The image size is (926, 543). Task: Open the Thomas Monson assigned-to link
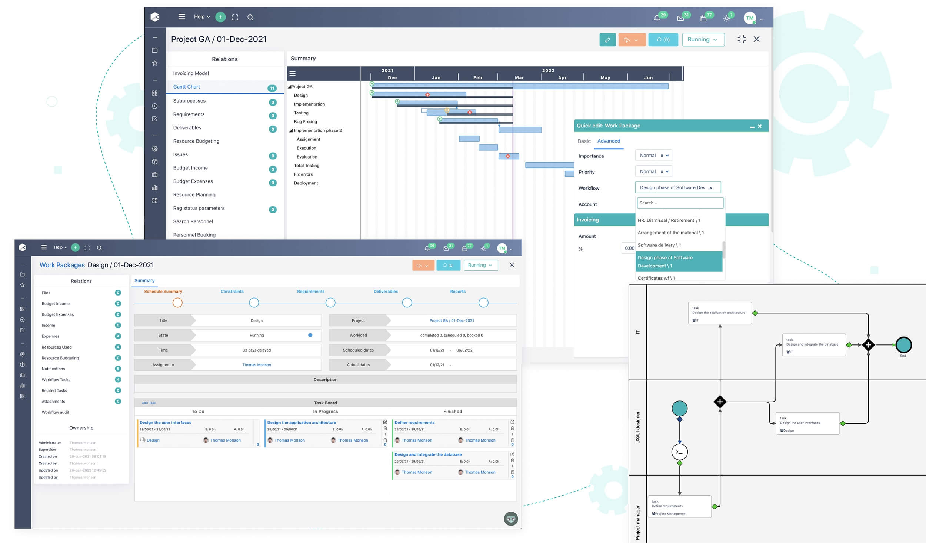point(256,365)
